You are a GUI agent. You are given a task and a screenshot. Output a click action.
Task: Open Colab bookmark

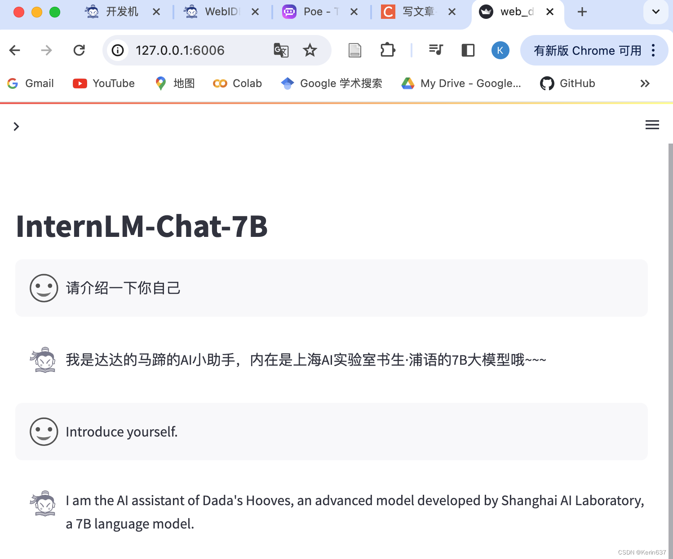pyautogui.click(x=237, y=83)
